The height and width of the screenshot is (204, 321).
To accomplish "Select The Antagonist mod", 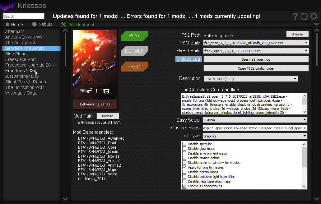I will point(20,43).
